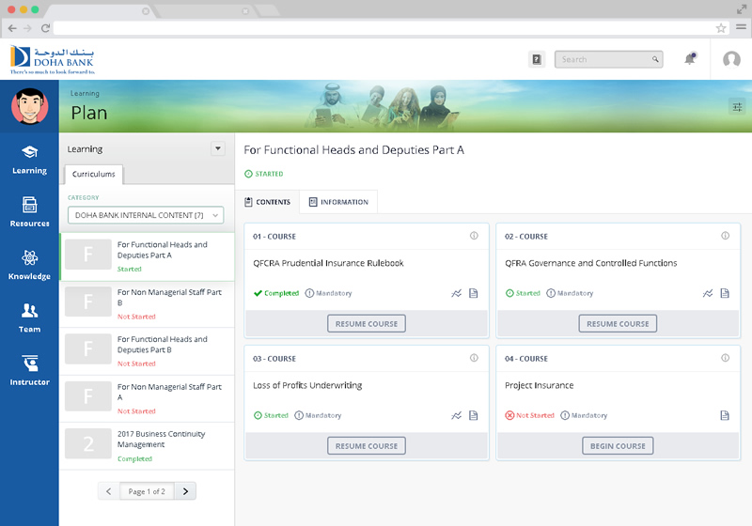
Task: Resume the QFRA Governance and Controlled Functions course
Action: coord(618,324)
